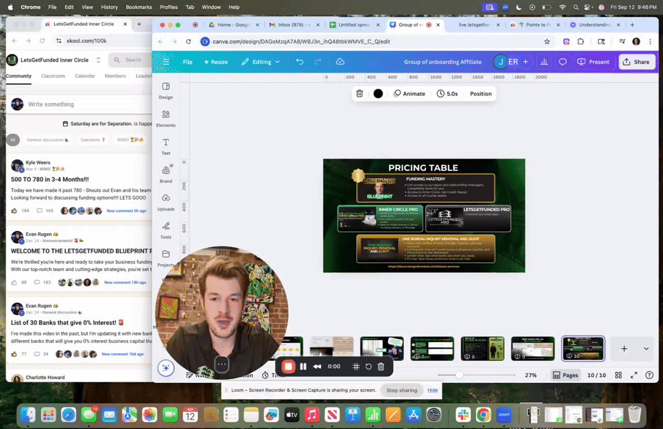Adjust the Canva zoom slider handle

(459, 375)
